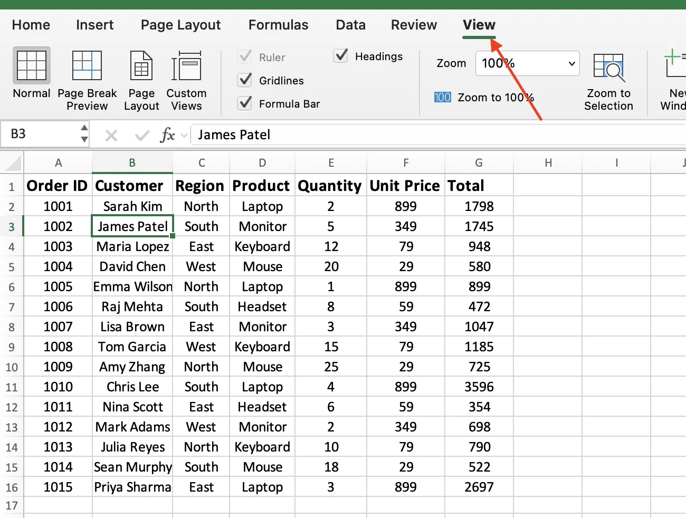
Task: Open the zoom percentage dropdown
Action: 571,63
